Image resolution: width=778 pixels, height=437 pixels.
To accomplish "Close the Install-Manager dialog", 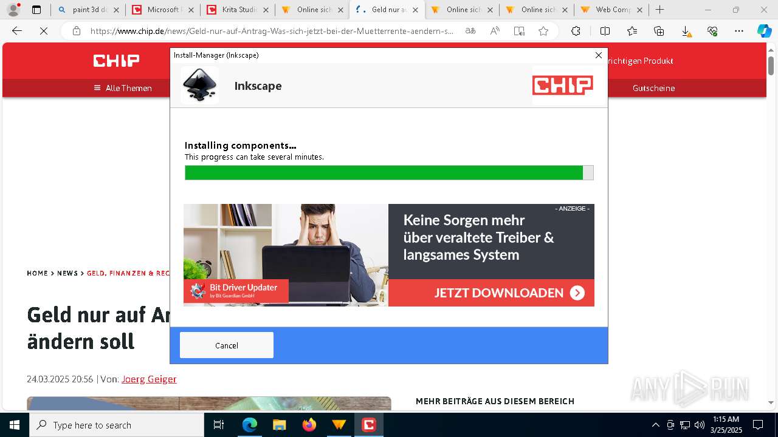I will click(x=599, y=55).
